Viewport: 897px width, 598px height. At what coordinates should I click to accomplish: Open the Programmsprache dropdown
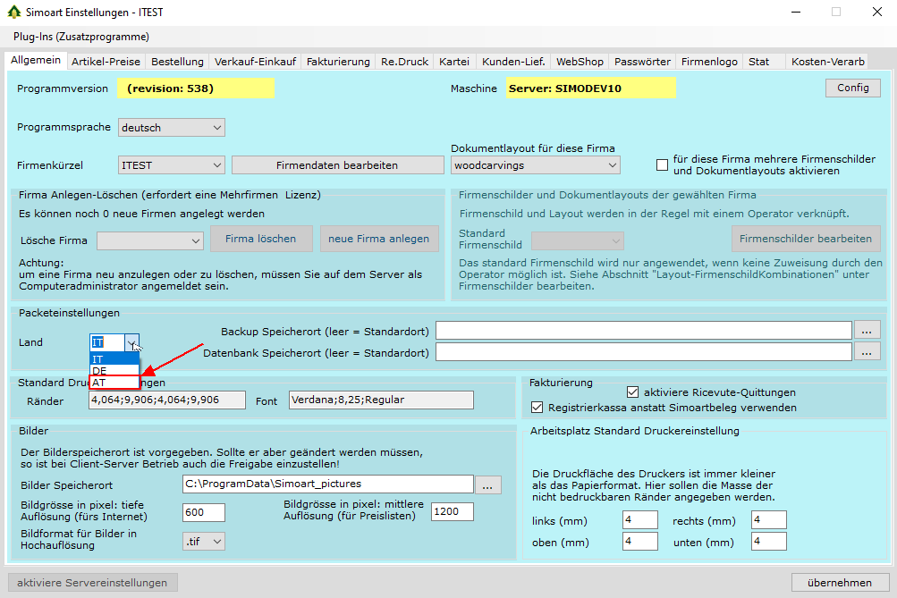[x=171, y=128]
